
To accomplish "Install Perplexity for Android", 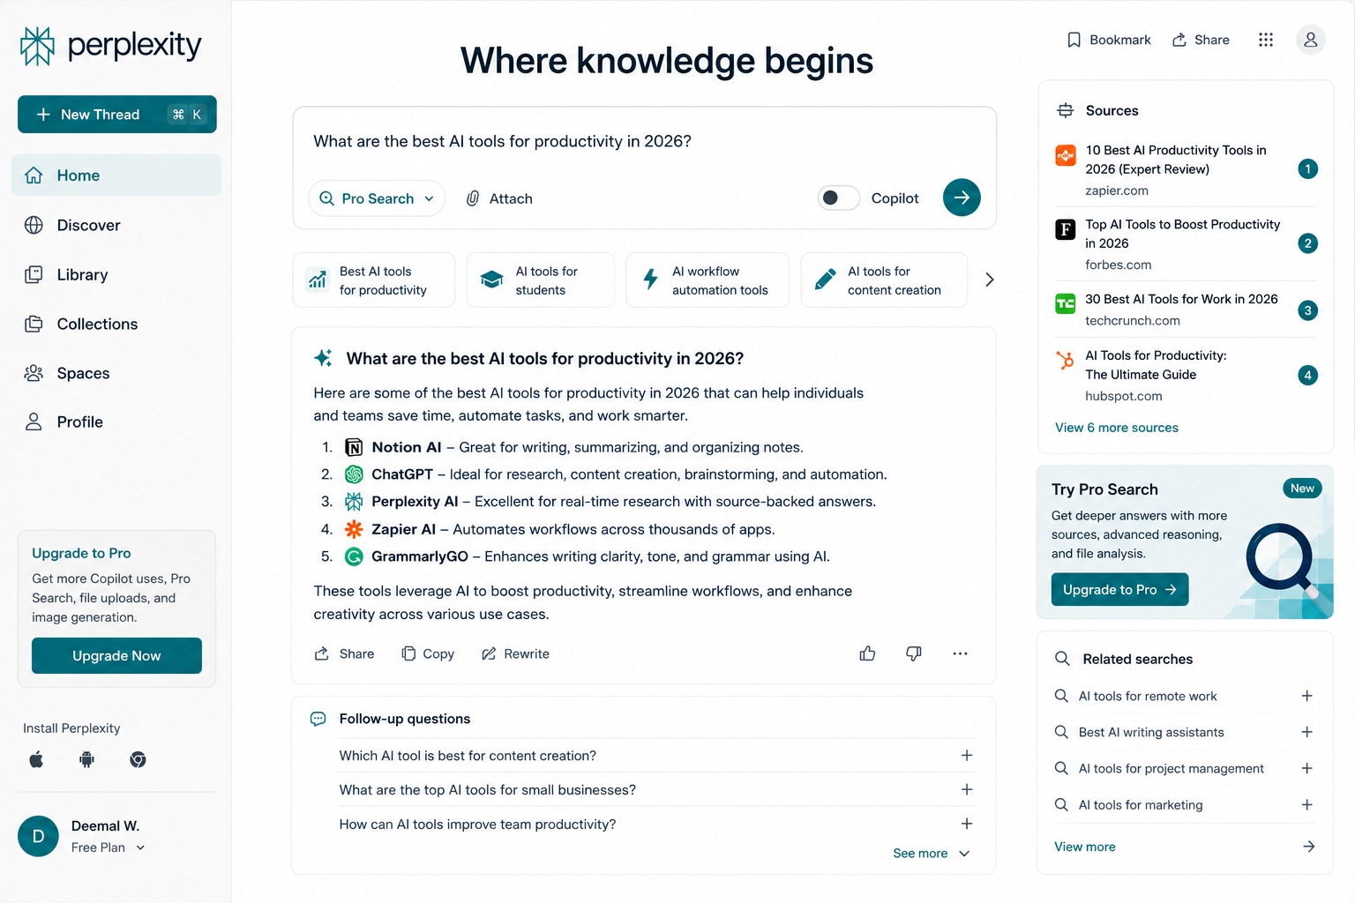I will click(x=86, y=759).
